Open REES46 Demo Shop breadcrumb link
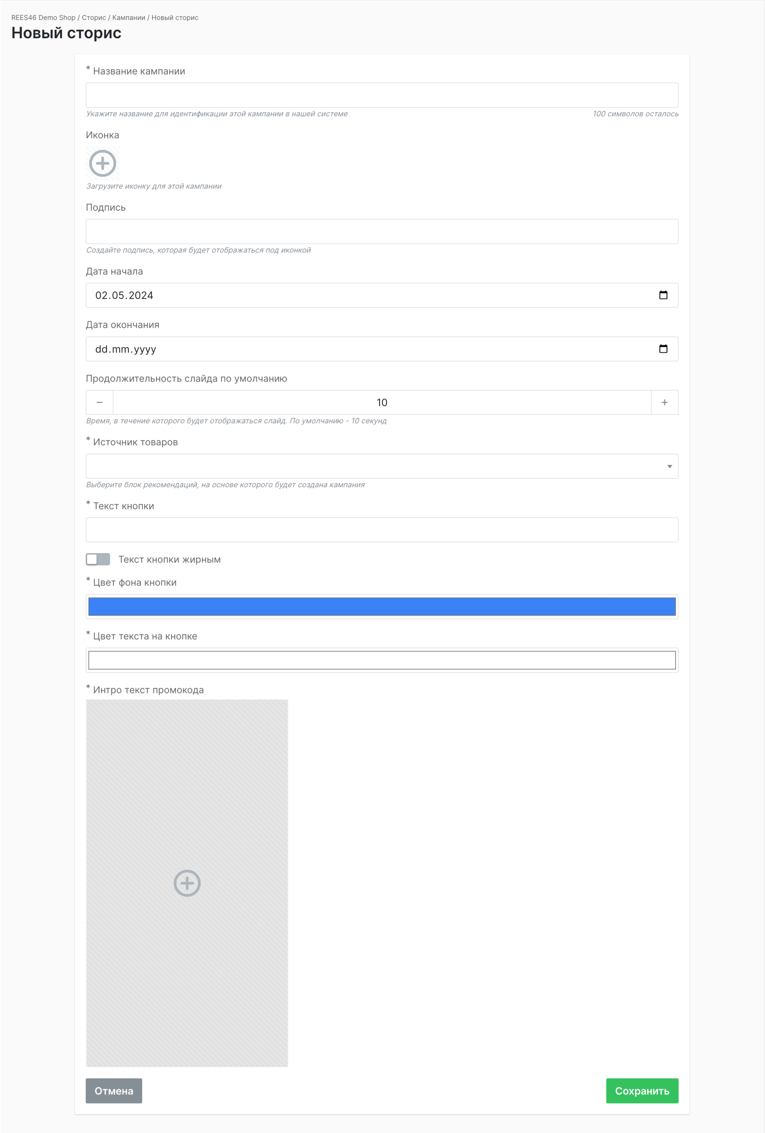The width and height of the screenshot is (765, 1133). (x=43, y=18)
